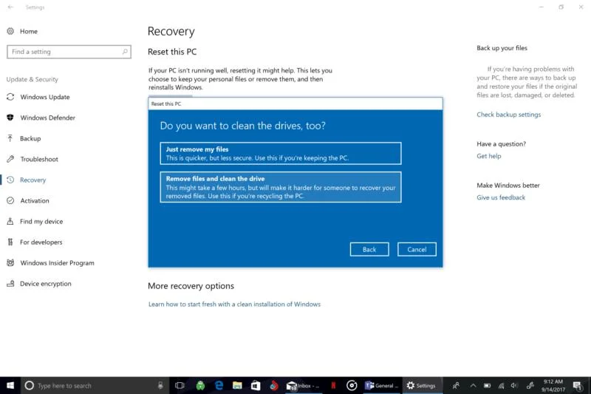Screen dimensions: 591x394
Task: Click the pen/link tray icon
Action: coord(530,385)
